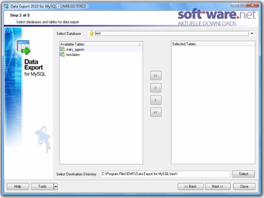Open the Select Database dropdown arrow
This screenshot has height=198, width=264.
(x=252, y=34)
